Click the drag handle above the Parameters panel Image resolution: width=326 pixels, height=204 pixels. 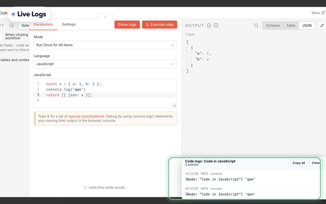(105, 17)
